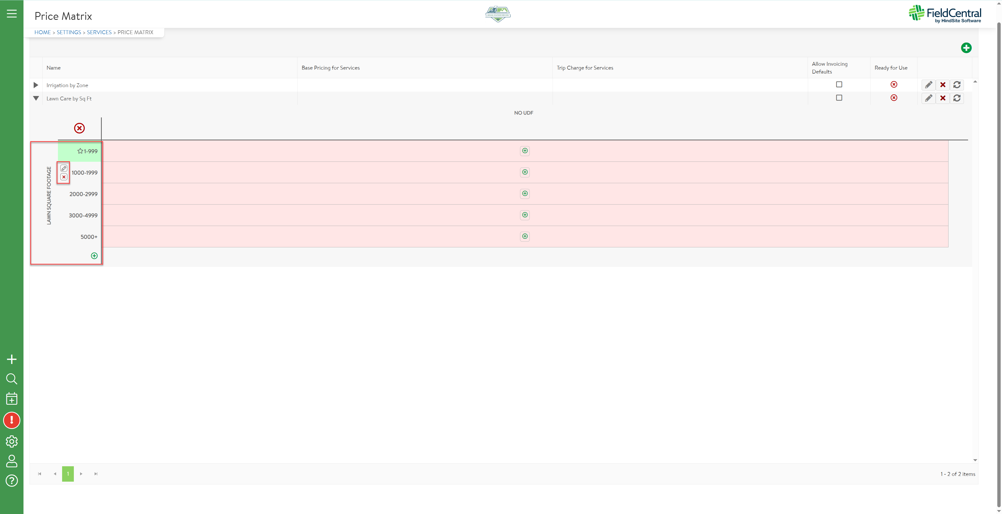The image size is (1002, 514).
Task: Click the green add price matrix button
Action: click(966, 48)
